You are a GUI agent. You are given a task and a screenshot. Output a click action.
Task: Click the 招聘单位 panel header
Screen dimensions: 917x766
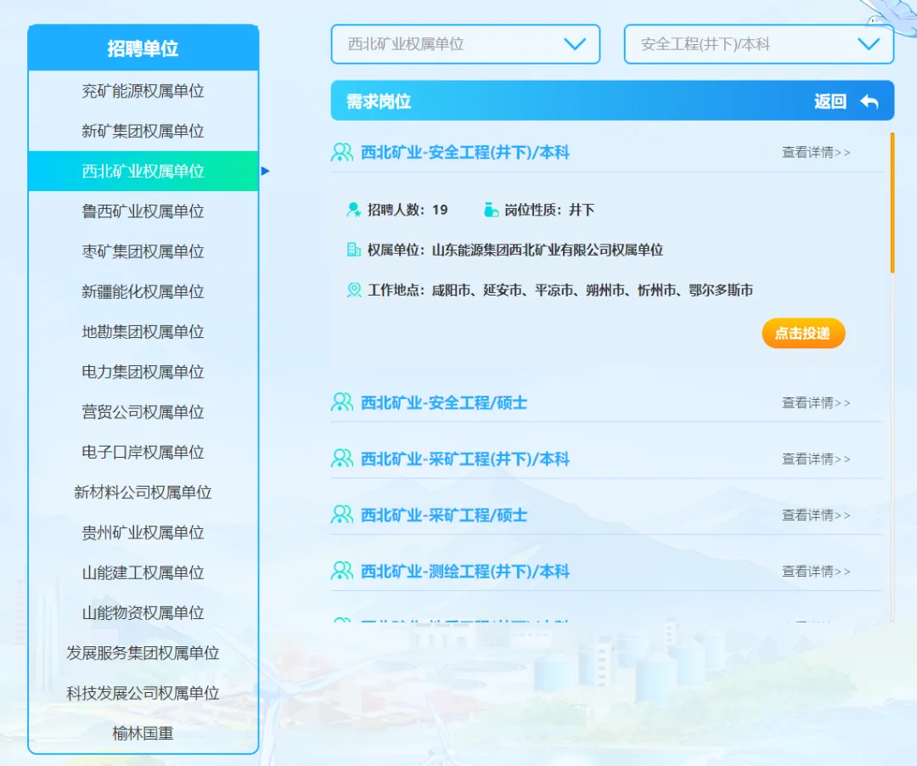(143, 48)
